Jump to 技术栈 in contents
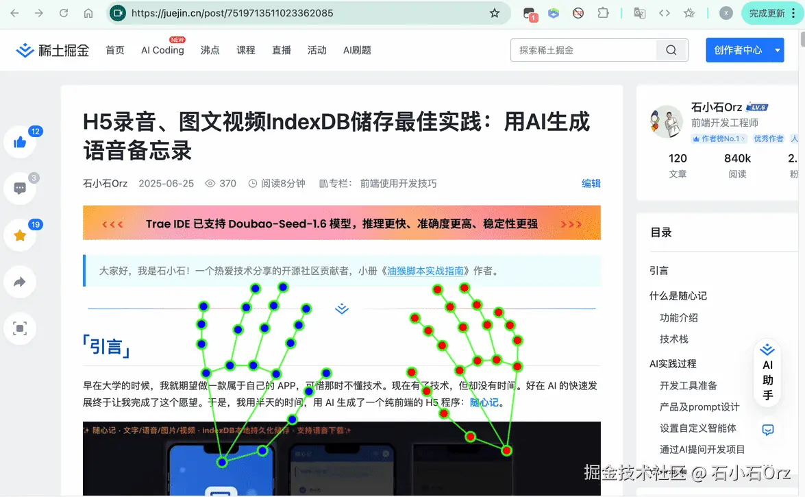 click(x=674, y=339)
